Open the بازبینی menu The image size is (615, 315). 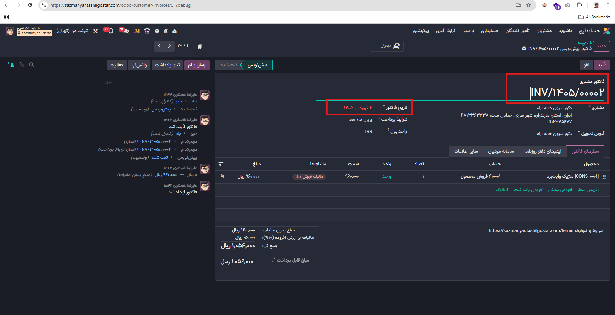[x=468, y=31]
